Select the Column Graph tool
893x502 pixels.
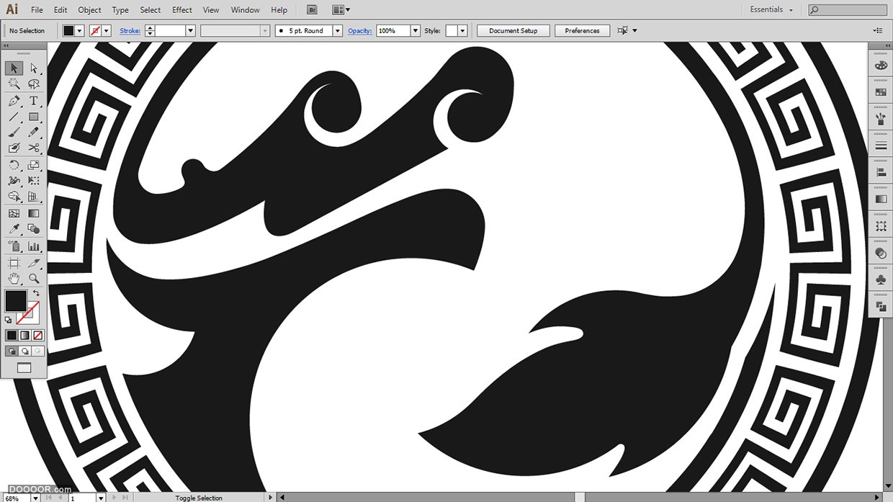click(x=34, y=246)
